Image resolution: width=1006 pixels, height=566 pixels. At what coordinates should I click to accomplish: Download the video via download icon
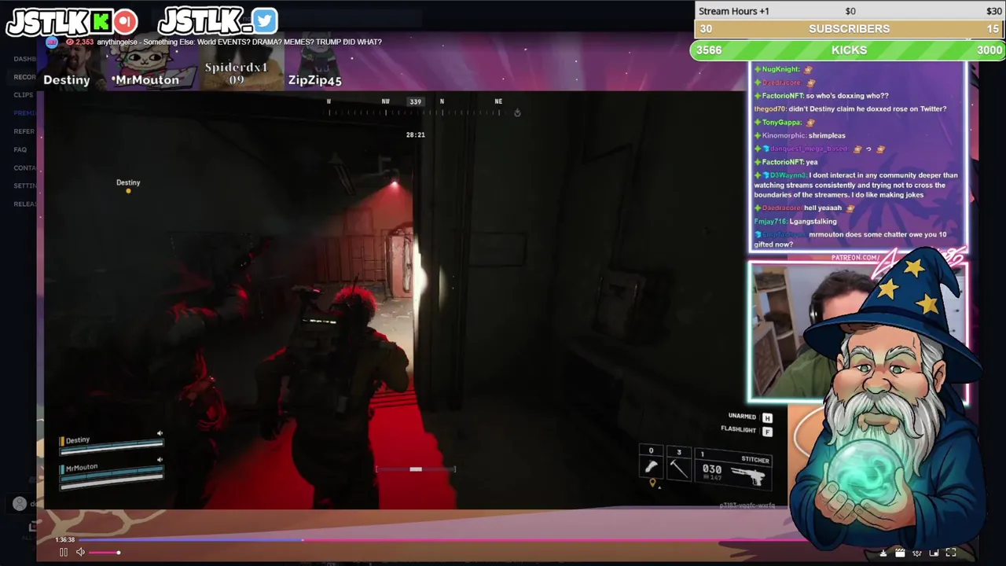(x=883, y=553)
